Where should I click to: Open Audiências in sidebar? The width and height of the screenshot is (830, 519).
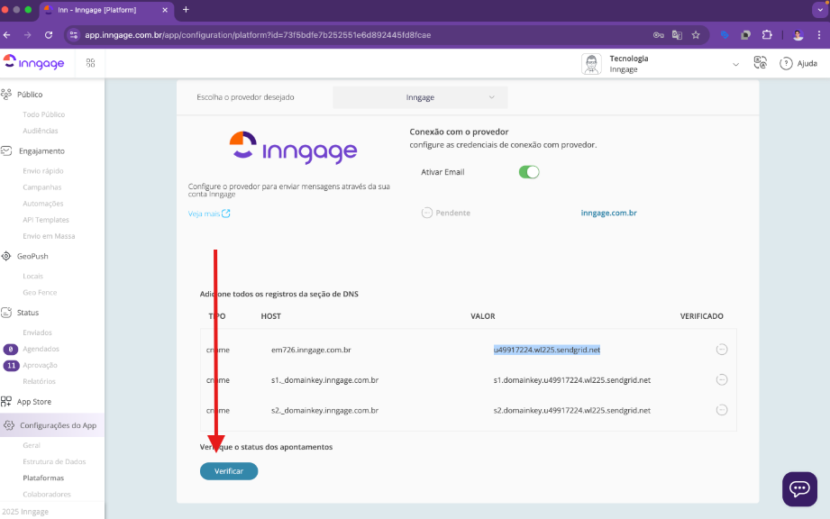[41, 131]
